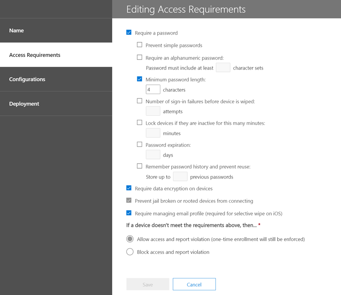Click the Cancel button
This screenshot has height=295, width=341.
pyautogui.click(x=194, y=284)
